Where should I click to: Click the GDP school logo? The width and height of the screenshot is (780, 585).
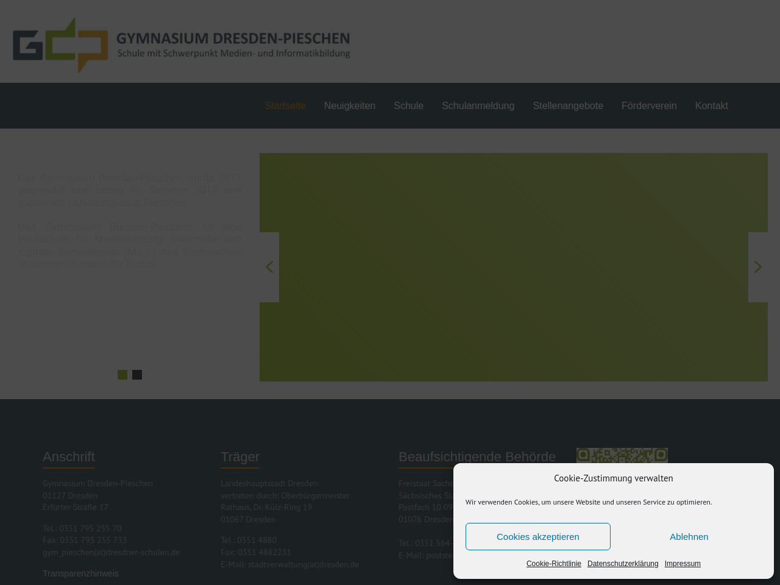60,45
